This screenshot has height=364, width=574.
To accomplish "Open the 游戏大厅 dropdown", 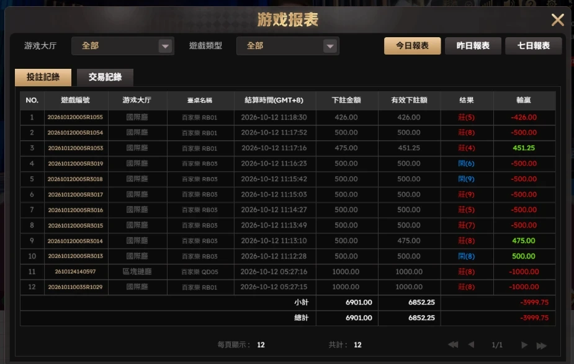I will tap(123, 46).
